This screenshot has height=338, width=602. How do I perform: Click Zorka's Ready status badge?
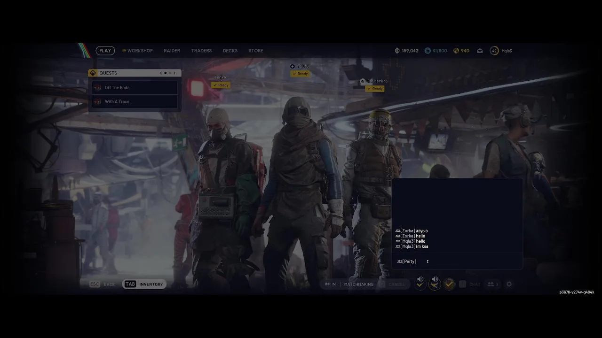point(221,85)
